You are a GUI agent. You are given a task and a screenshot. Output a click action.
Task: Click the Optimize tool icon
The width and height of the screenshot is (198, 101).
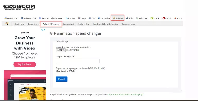coord(99,18)
